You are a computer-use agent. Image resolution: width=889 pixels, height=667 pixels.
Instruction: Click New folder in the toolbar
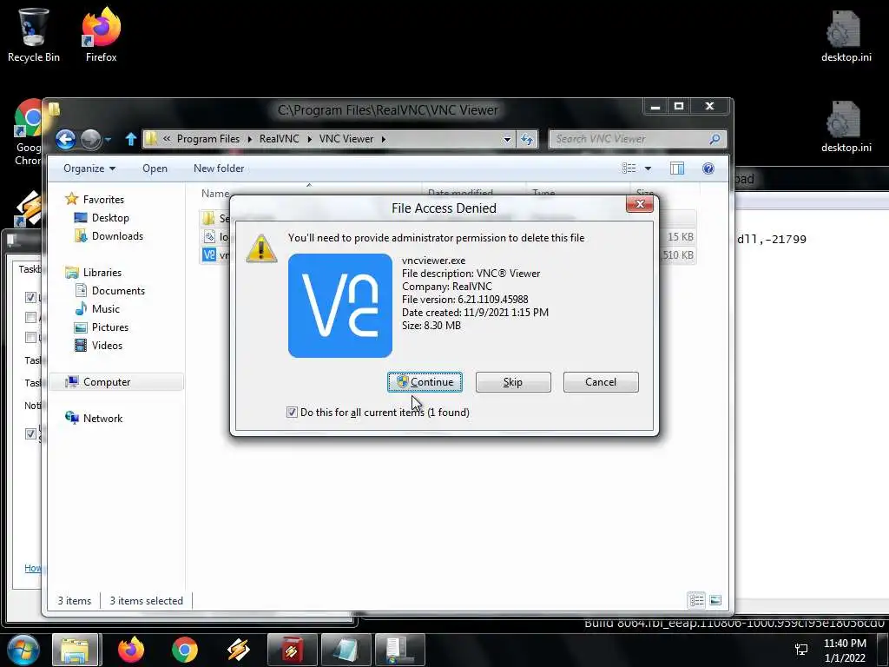[219, 168]
